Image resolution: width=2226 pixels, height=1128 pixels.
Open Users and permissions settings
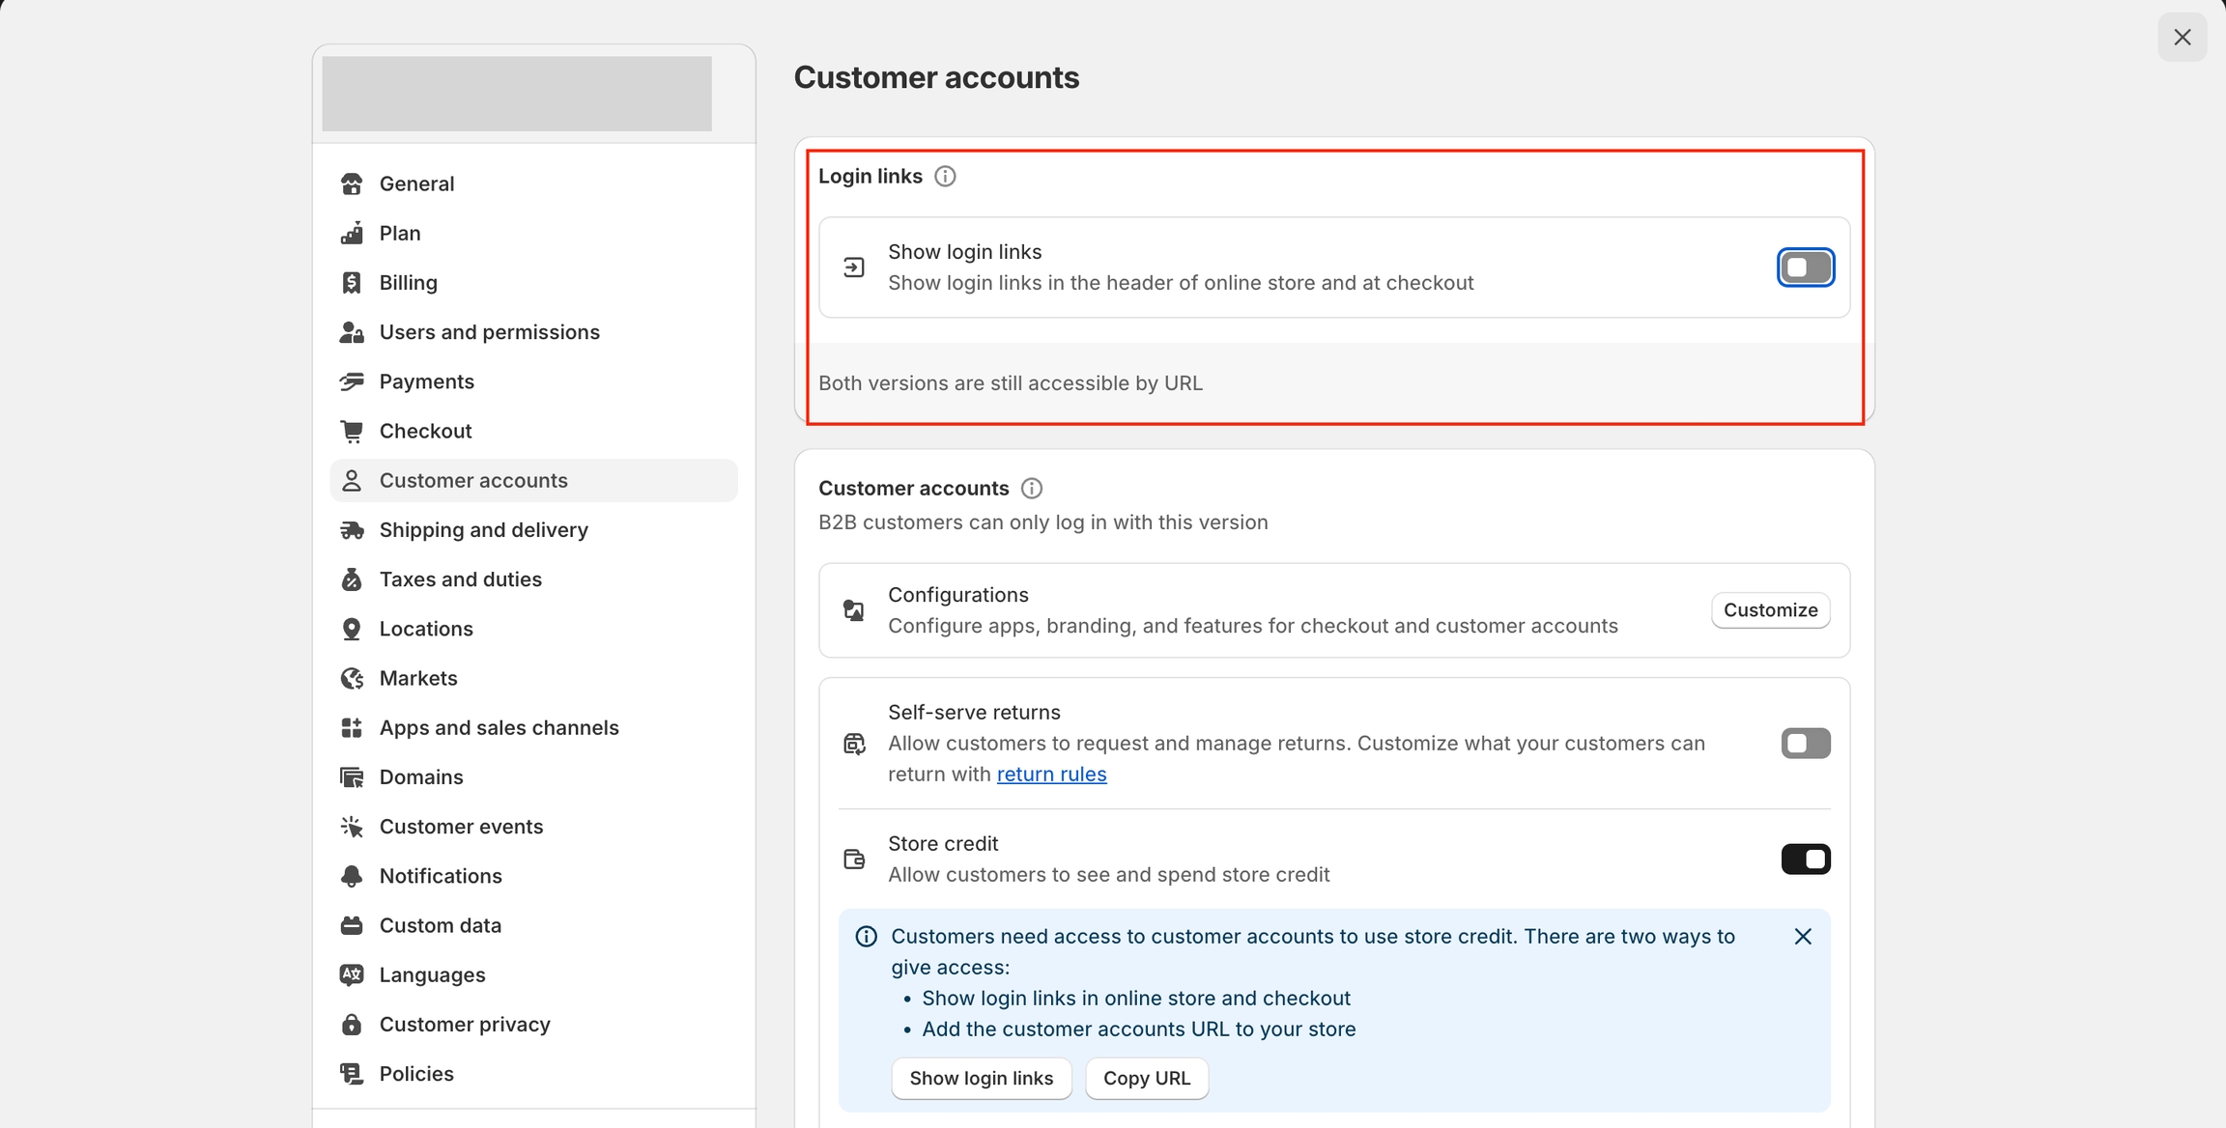489,332
